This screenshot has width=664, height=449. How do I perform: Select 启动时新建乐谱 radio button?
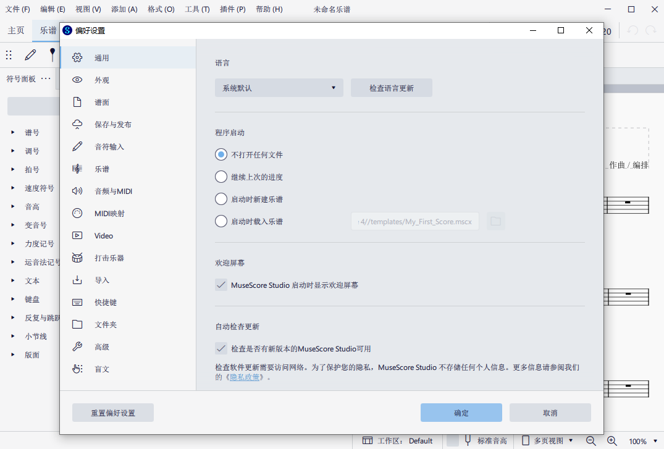(221, 199)
